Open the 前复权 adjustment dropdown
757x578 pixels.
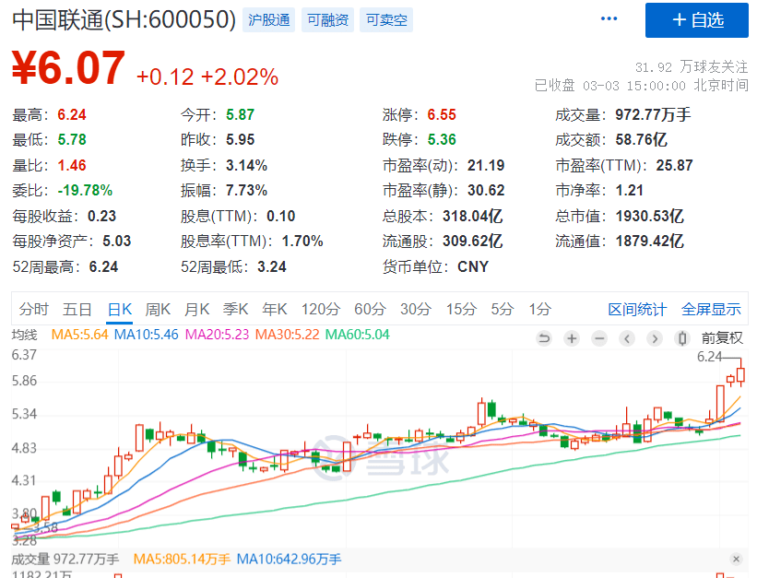pyautogui.click(x=722, y=338)
